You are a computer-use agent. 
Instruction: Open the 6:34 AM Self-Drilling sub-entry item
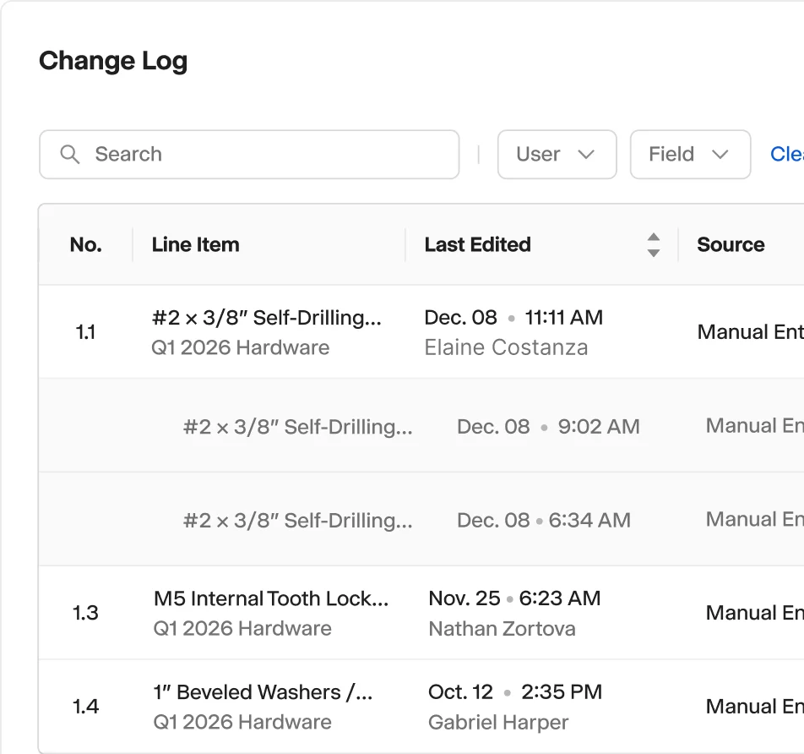298,521
